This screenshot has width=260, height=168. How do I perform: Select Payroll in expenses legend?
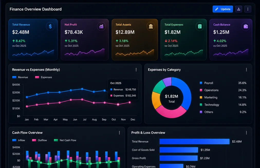click(x=207, y=83)
